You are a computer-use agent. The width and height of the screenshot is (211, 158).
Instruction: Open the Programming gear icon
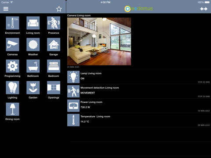tap(12, 66)
